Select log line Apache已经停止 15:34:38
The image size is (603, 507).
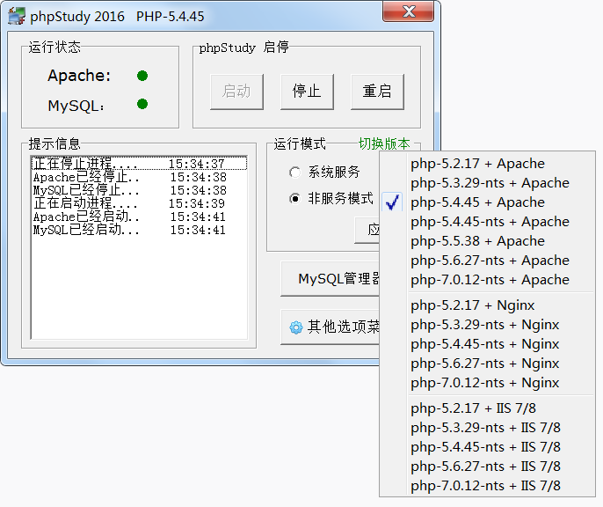pyautogui.click(x=139, y=177)
